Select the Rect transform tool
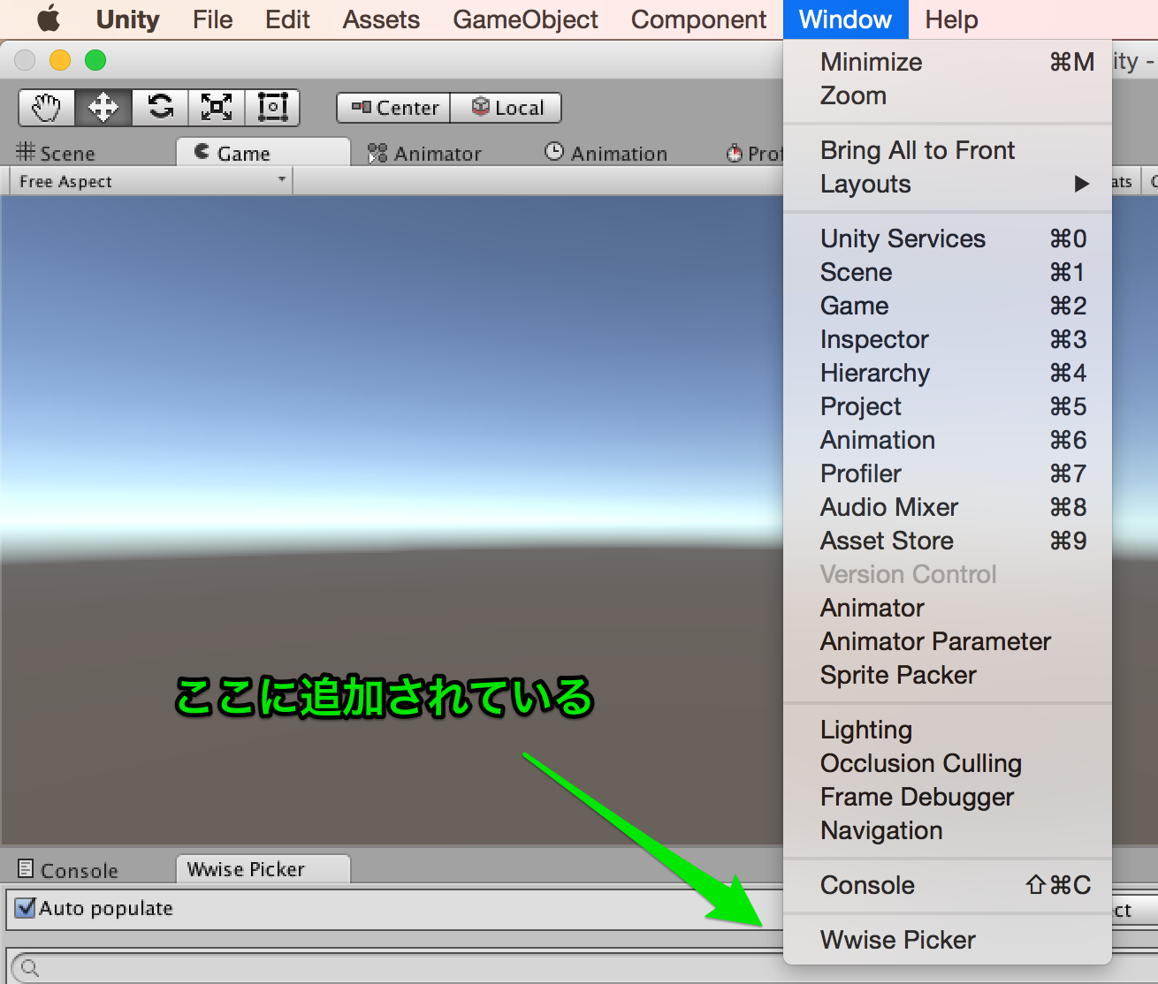The width and height of the screenshot is (1158, 984). (272, 108)
